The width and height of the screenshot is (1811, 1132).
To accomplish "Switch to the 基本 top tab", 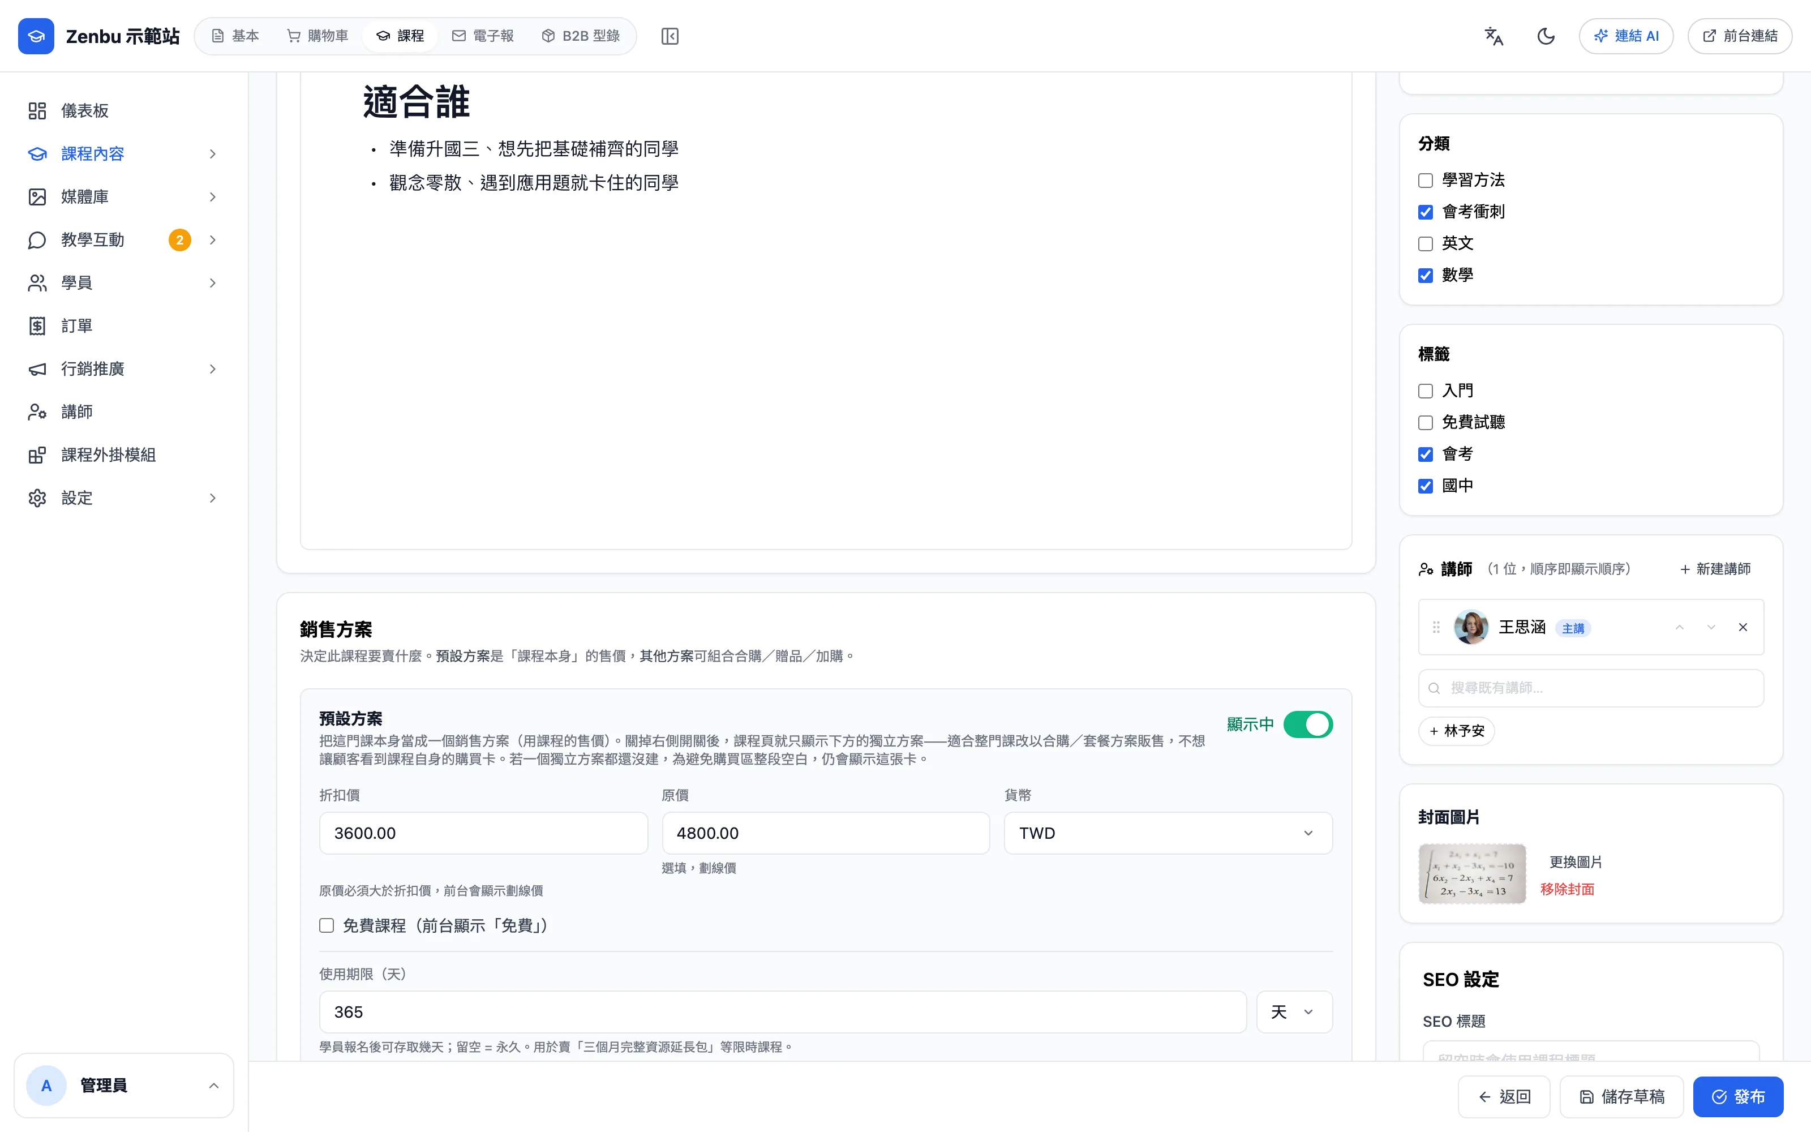I will point(235,36).
